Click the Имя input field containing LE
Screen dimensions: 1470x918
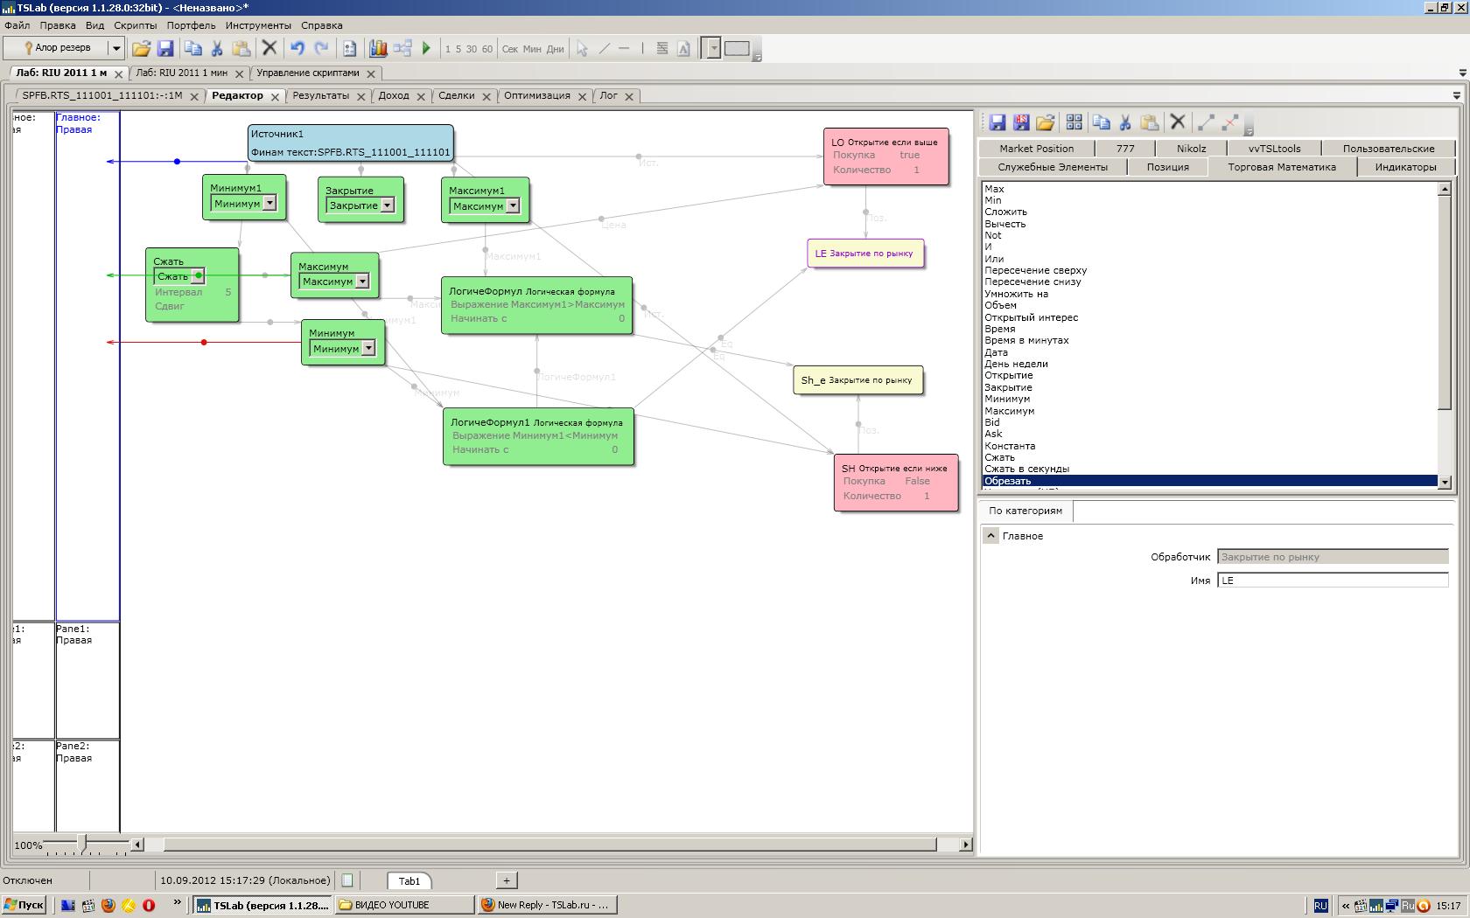click(x=1332, y=581)
